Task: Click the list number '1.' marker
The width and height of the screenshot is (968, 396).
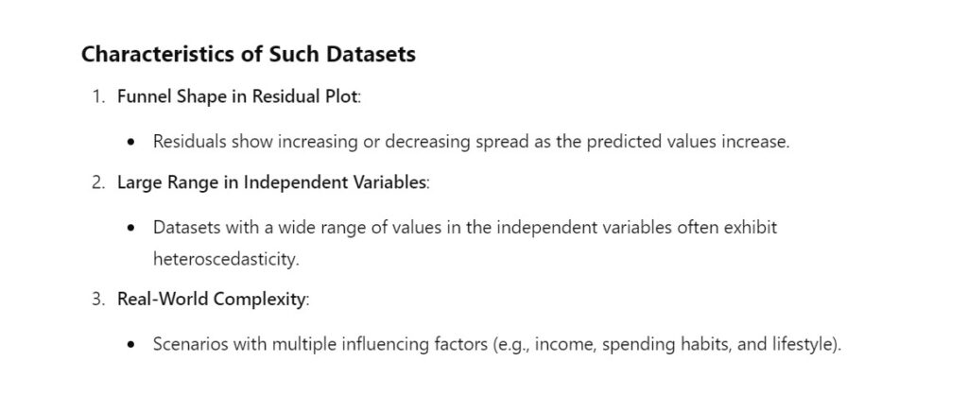Action: click(98, 96)
